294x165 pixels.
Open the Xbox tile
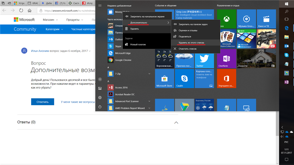[226, 19]
